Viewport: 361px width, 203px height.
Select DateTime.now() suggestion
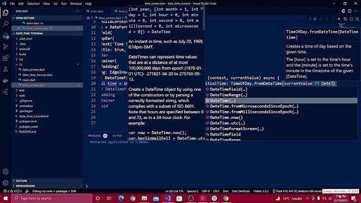point(281,117)
